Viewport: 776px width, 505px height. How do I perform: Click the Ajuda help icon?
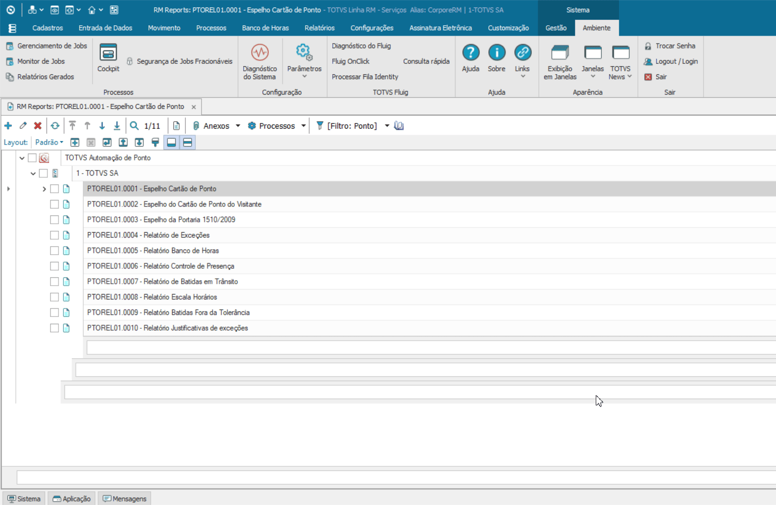pyautogui.click(x=470, y=52)
